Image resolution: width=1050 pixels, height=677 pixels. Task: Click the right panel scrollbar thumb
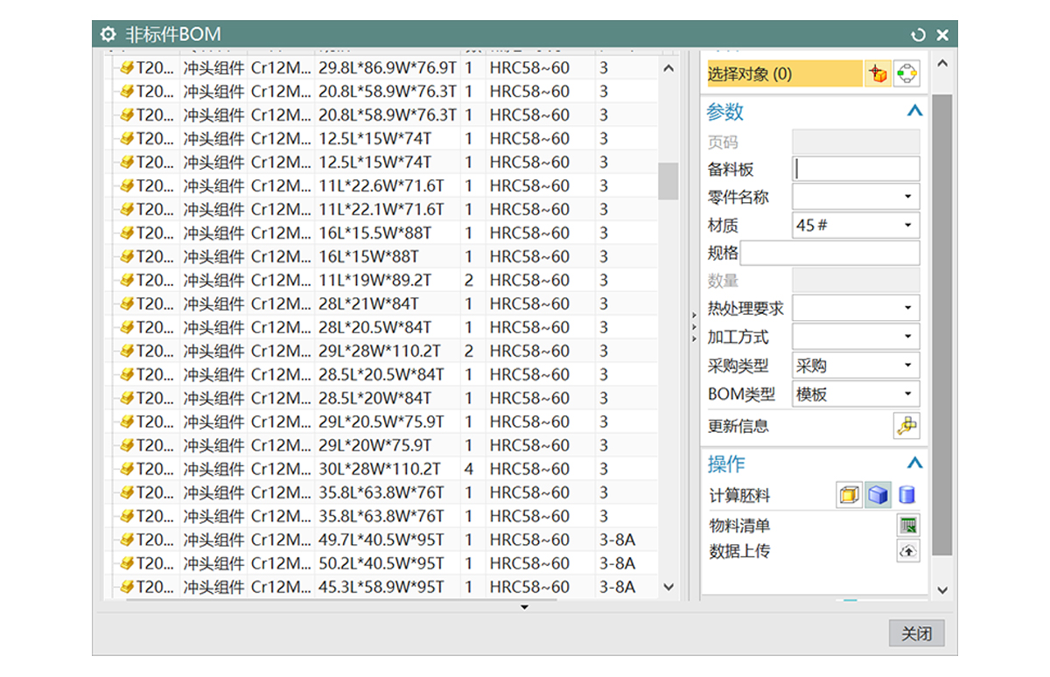[x=942, y=325]
